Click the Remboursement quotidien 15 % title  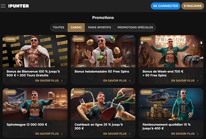[167, 126]
